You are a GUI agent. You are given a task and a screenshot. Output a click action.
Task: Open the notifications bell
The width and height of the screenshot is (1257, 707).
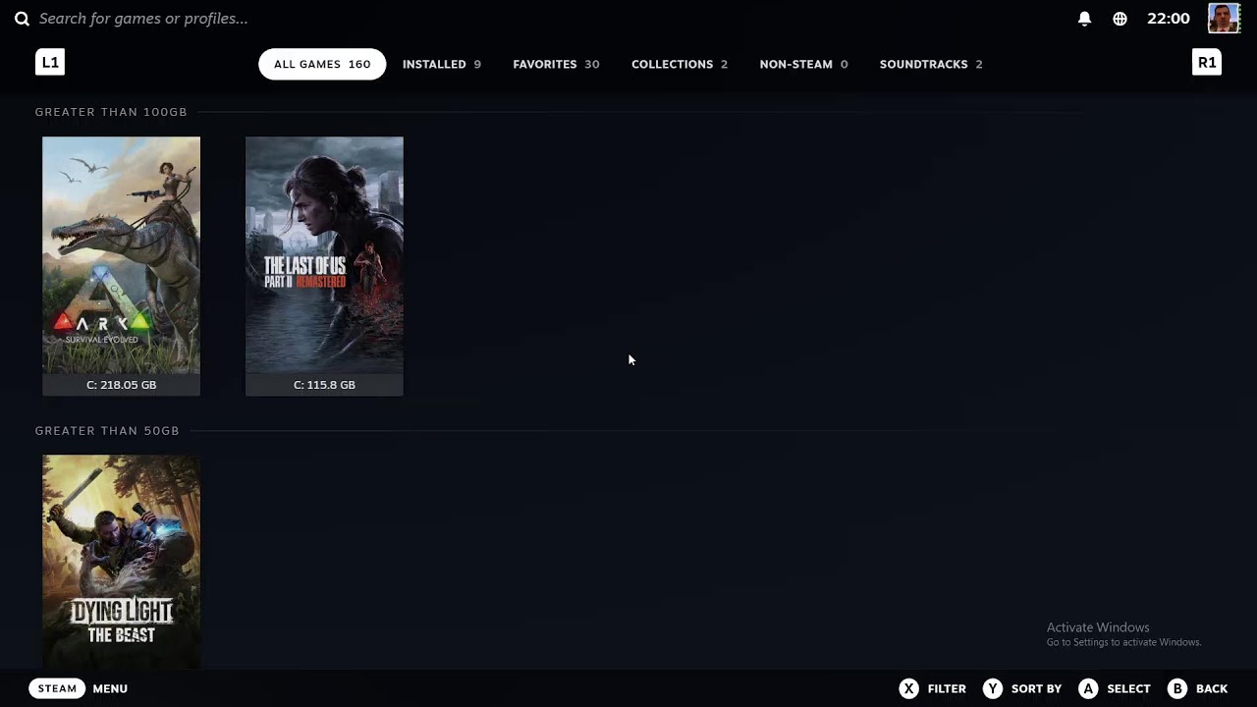pos(1085,19)
